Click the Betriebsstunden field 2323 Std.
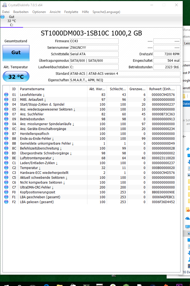This screenshot has height=286, width=190. [x=167, y=67]
